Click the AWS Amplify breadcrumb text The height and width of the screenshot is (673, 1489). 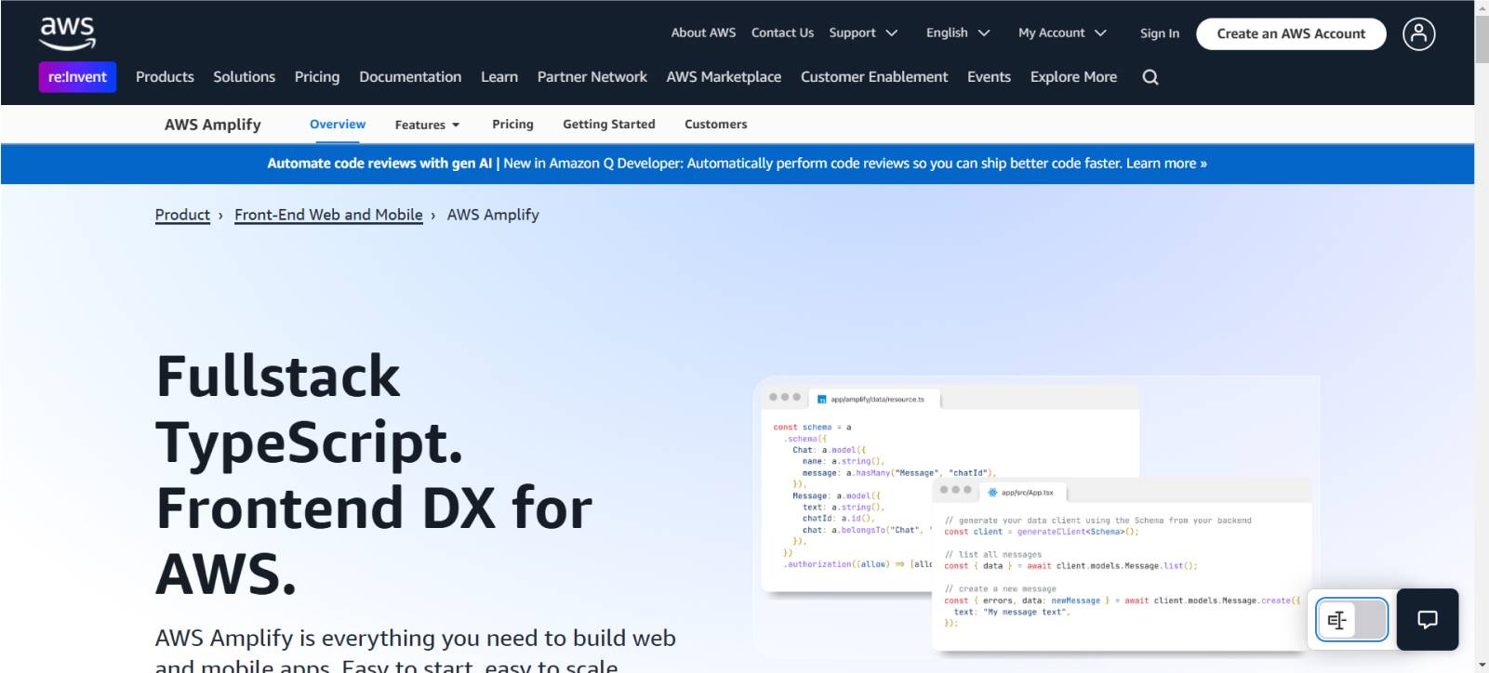tap(493, 215)
